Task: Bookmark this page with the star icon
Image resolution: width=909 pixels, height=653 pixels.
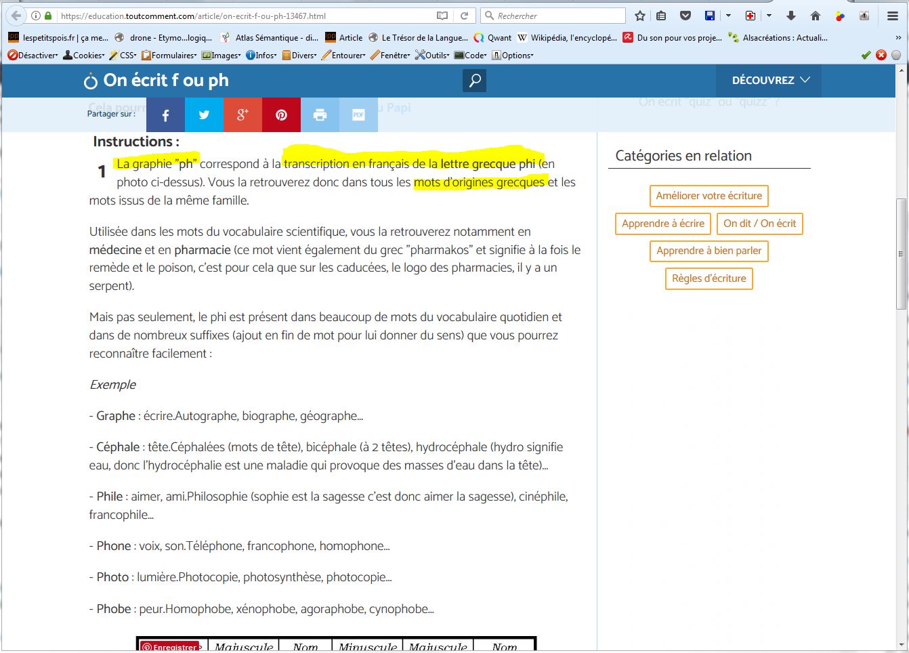Action: pyautogui.click(x=640, y=16)
